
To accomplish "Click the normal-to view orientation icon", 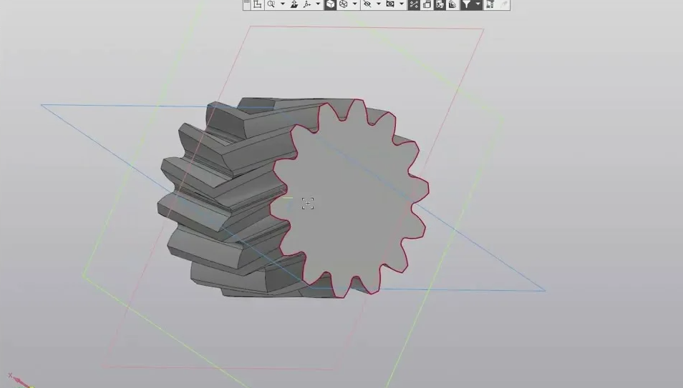I will [294, 4].
